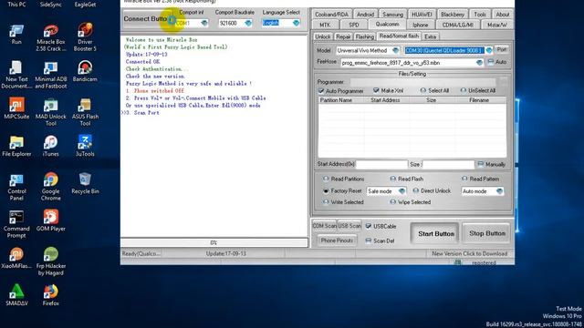Launch GOM Player desktop icon
Screen dimensions: 584x328
(51, 220)
